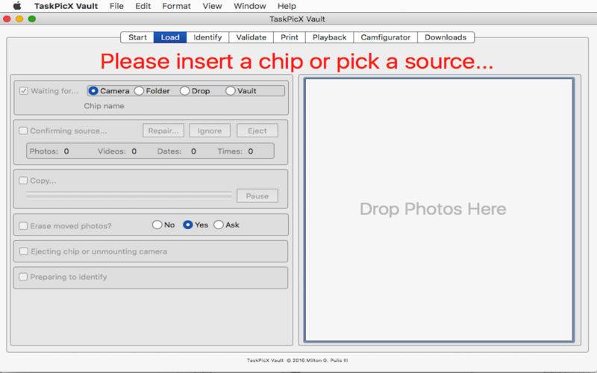Tick the Confirming source... checkbox
The width and height of the screenshot is (597, 373).
tap(23, 131)
